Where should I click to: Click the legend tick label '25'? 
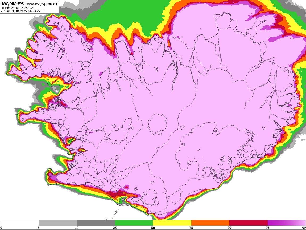(115, 228)
